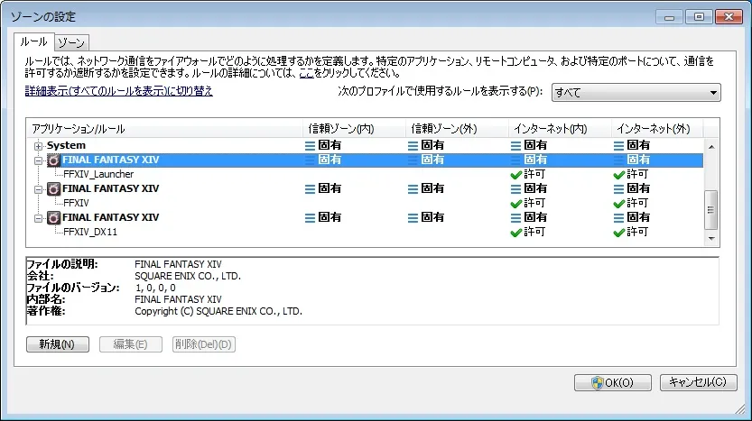Expand the System tree node
Screen dimensions: 752x421
[38, 145]
